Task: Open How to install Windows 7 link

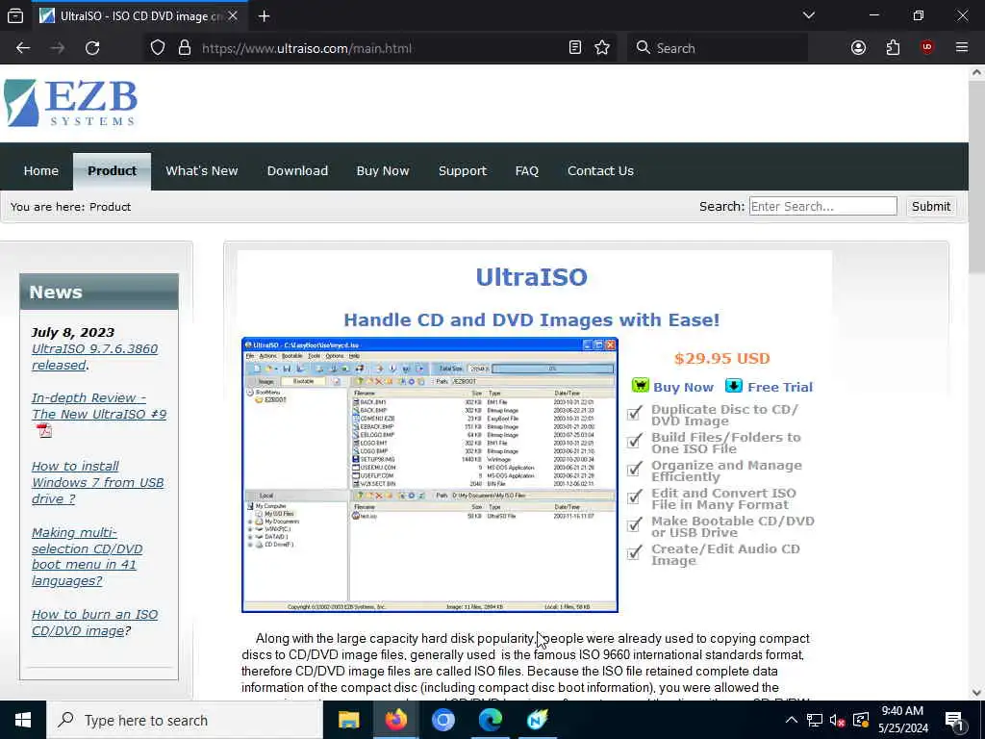Action: point(97,483)
